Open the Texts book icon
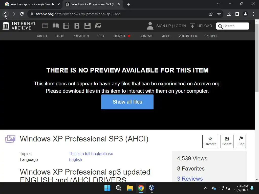 56,26
